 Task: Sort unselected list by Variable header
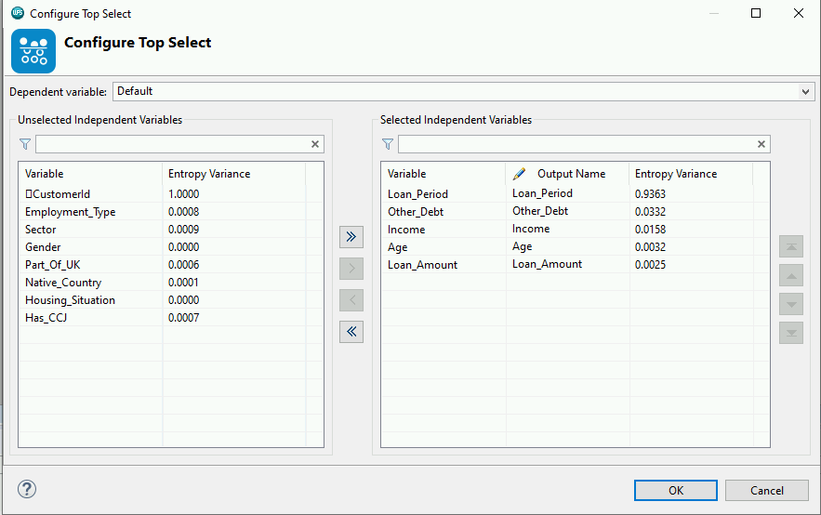90,174
